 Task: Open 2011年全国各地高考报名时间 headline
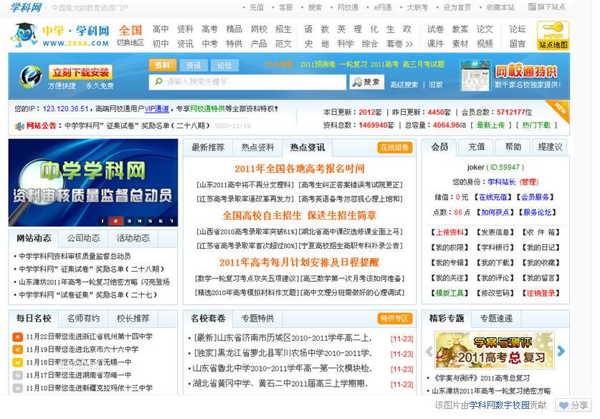click(x=300, y=169)
